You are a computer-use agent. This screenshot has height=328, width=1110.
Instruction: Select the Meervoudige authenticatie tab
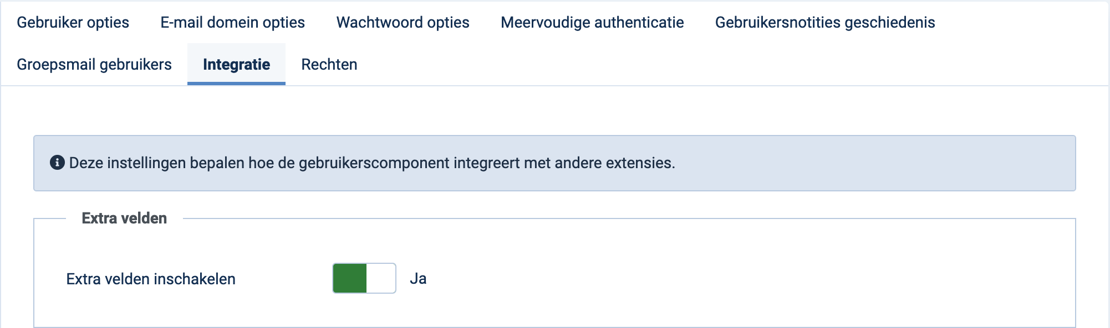592,22
